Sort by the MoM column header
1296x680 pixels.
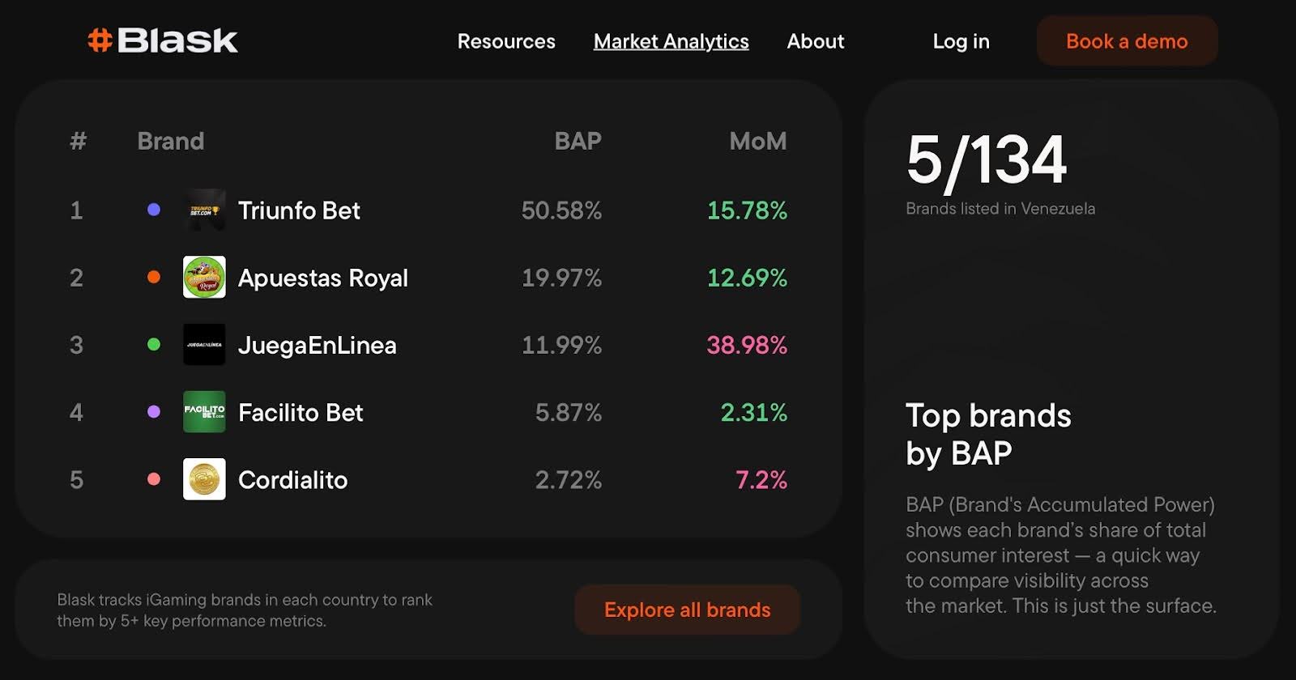click(x=757, y=141)
